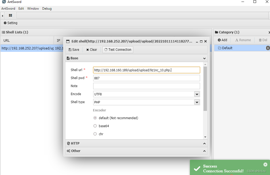
Task: Rename the selected category
Action: (x=243, y=40)
